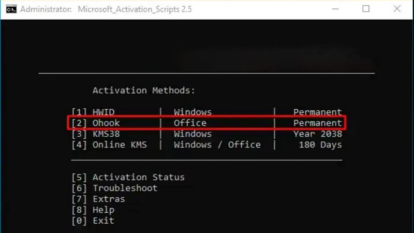This screenshot has width=414, height=233.
Task: Open the [5] Activation Status entry
Action: pos(128,178)
